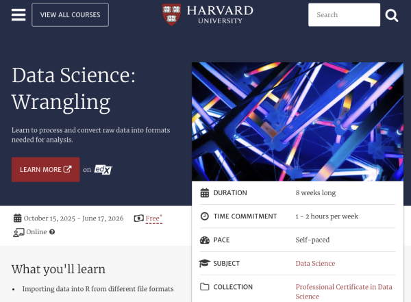Open the Data Science subject link
The width and height of the screenshot is (411, 302).
pyautogui.click(x=315, y=264)
